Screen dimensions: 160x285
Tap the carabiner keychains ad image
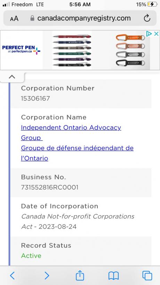point(130,51)
